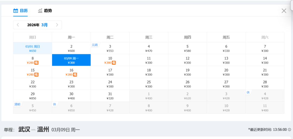Click the trend chart icon beside 趋势
Viewport: 293px width, 139px height.
pos(40,11)
